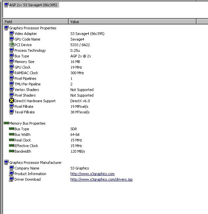Select the Pixel Pipelines field label

(25, 78)
